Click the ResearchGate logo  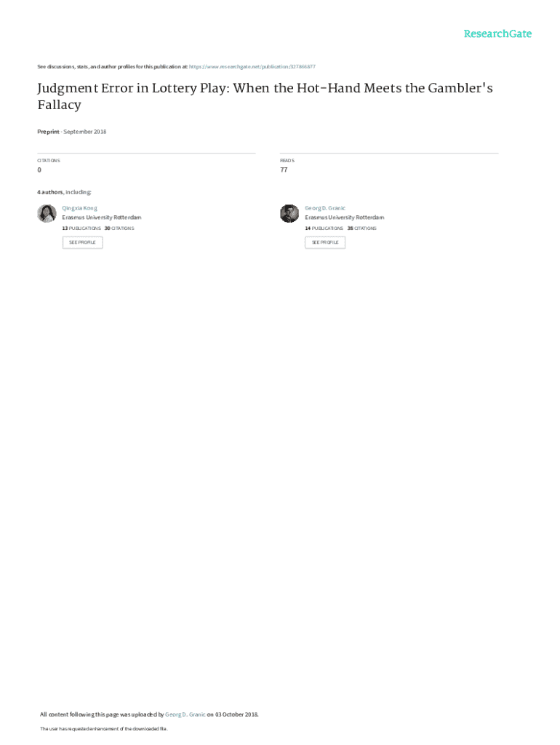point(497,33)
